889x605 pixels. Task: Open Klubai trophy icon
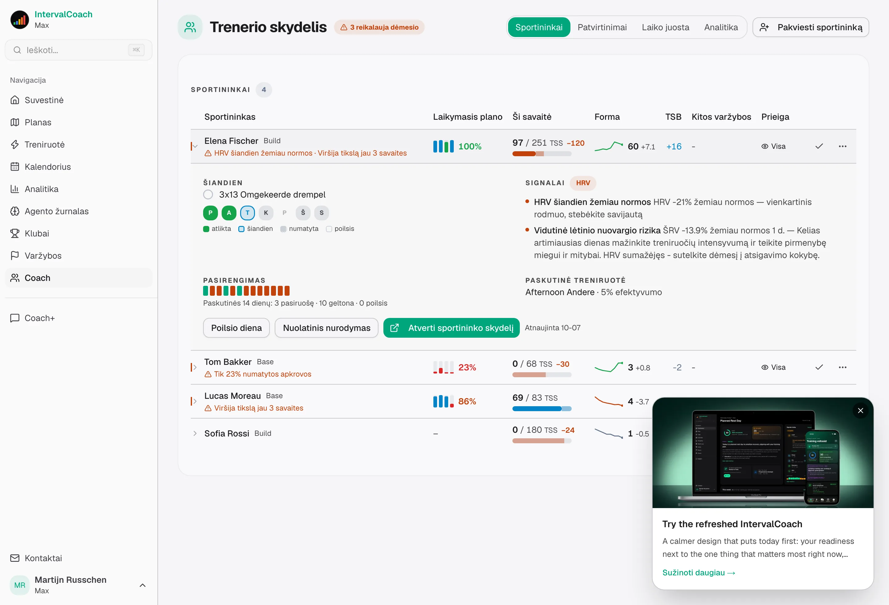click(15, 233)
